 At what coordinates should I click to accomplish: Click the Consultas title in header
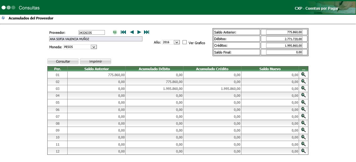29,8
